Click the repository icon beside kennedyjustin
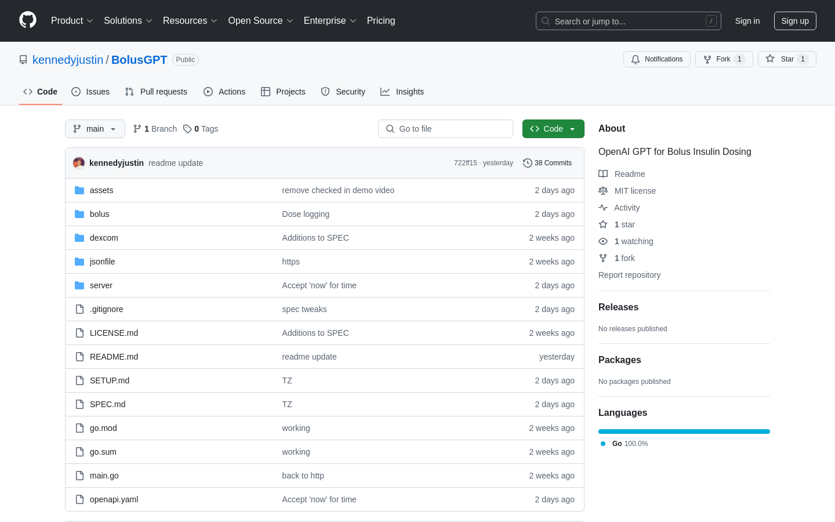The height and width of the screenshot is (522, 835). 23,60
